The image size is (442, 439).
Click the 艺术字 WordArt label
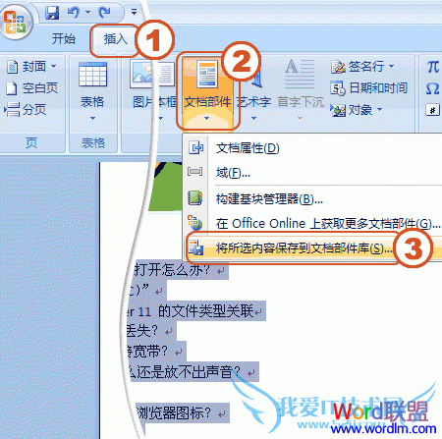pyautogui.click(x=254, y=102)
